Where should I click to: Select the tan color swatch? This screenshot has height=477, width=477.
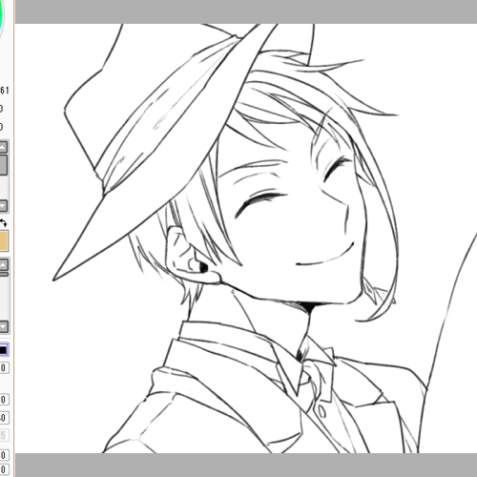[4, 241]
